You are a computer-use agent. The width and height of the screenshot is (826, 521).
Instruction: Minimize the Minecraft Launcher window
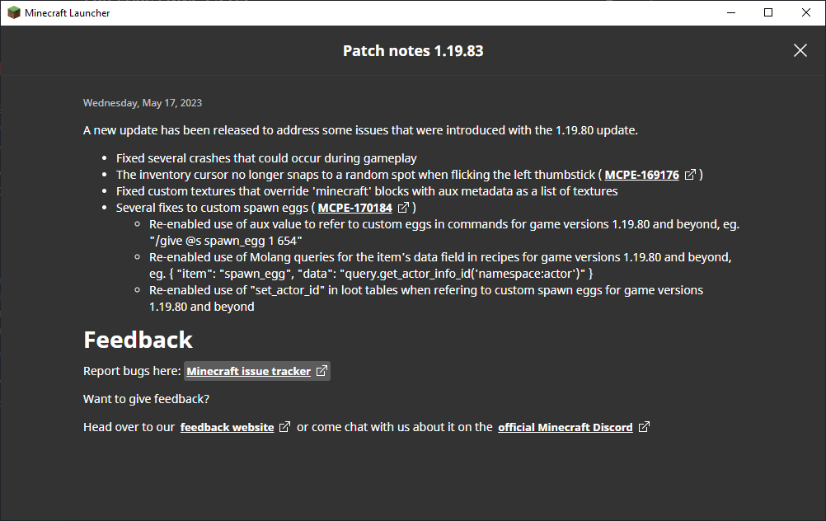730,12
